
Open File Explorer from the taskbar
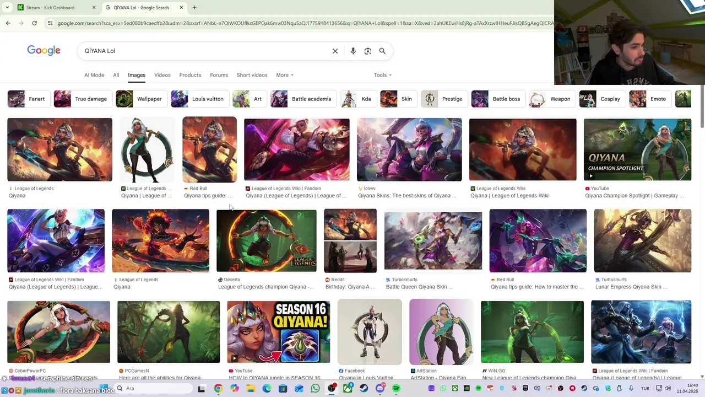(250, 388)
